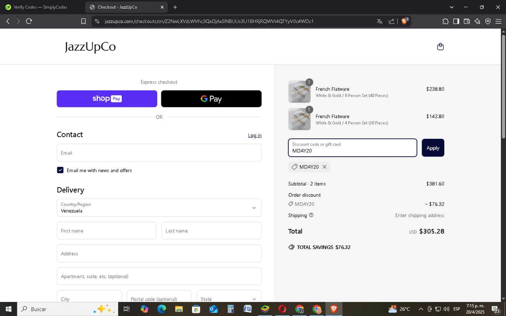Click the browser forward arrow
The image size is (506, 316).
18,21
